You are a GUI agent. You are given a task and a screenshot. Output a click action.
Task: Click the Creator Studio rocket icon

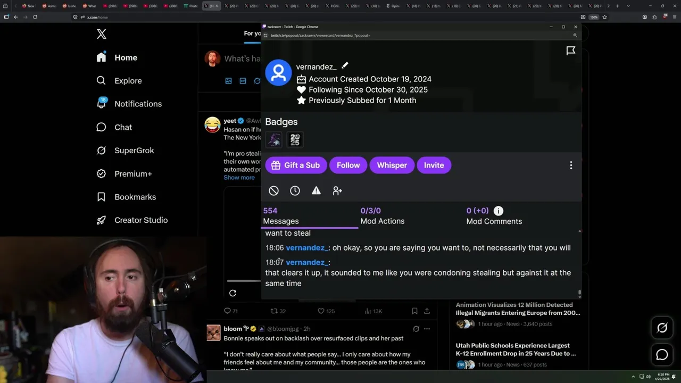(x=101, y=220)
